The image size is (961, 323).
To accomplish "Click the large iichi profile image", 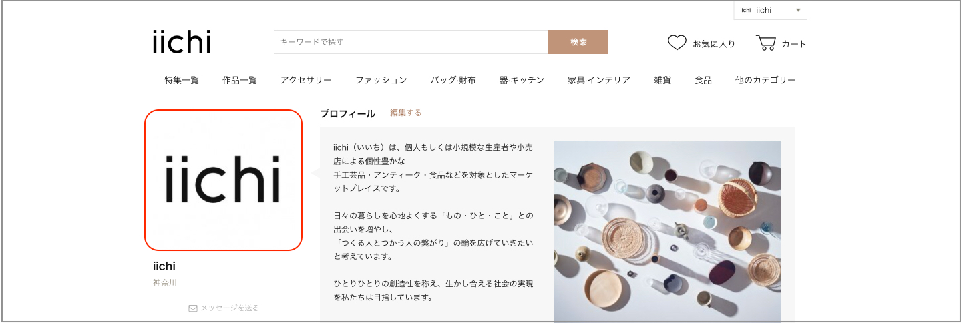I will coord(223,180).
